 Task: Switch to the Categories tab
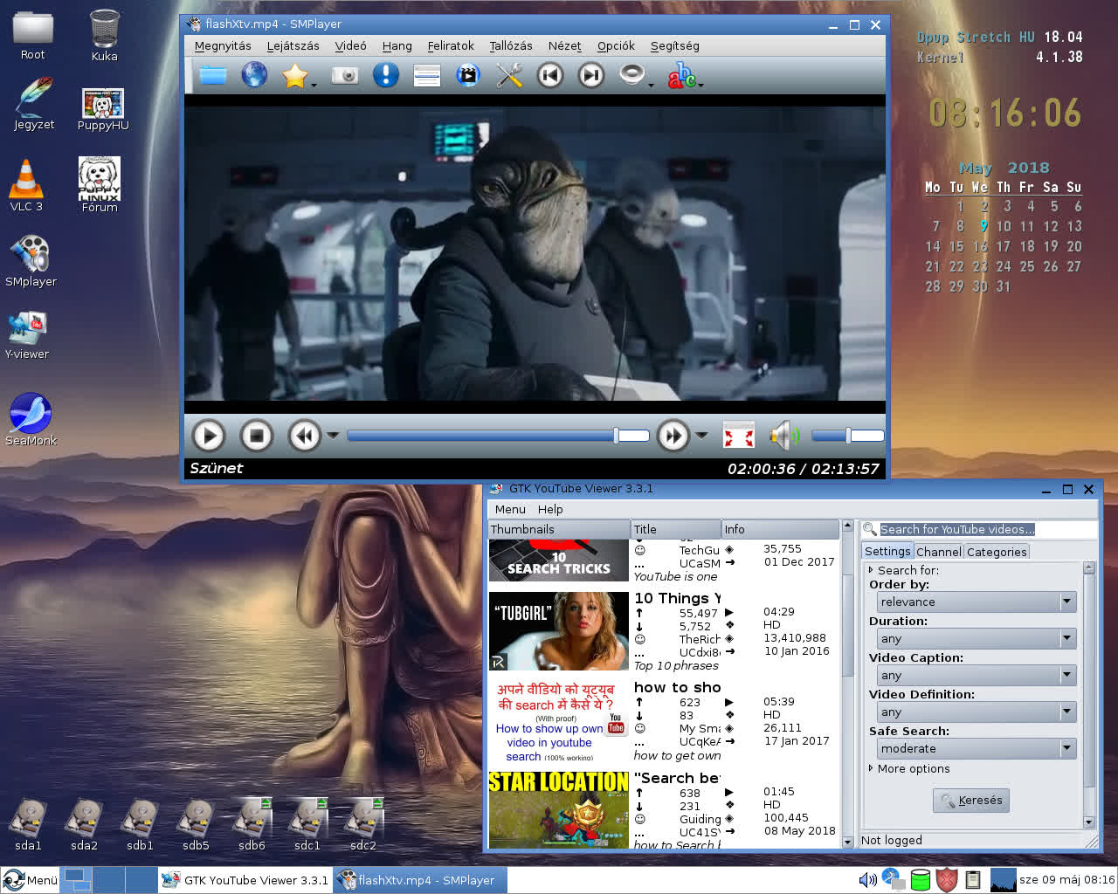coord(997,552)
